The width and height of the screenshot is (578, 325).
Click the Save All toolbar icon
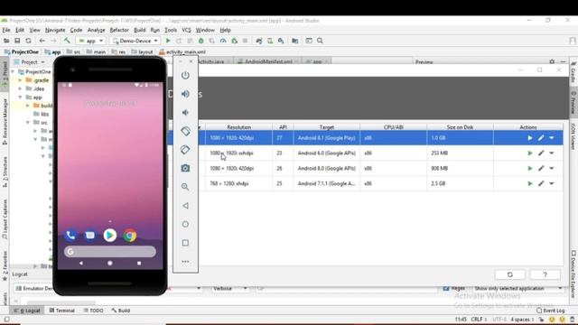17,41
